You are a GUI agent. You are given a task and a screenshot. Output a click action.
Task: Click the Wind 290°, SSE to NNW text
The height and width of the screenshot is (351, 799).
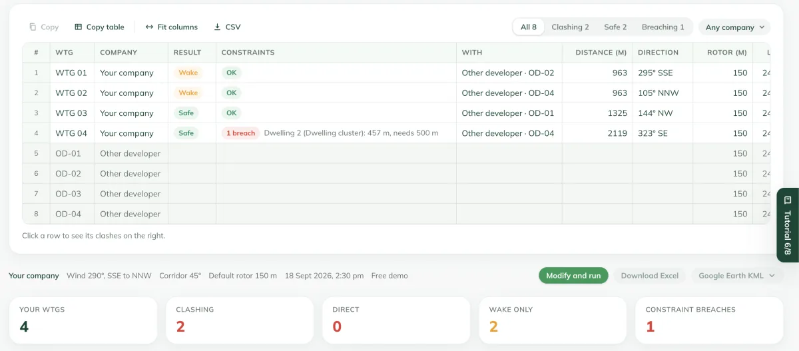coord(109,276)
